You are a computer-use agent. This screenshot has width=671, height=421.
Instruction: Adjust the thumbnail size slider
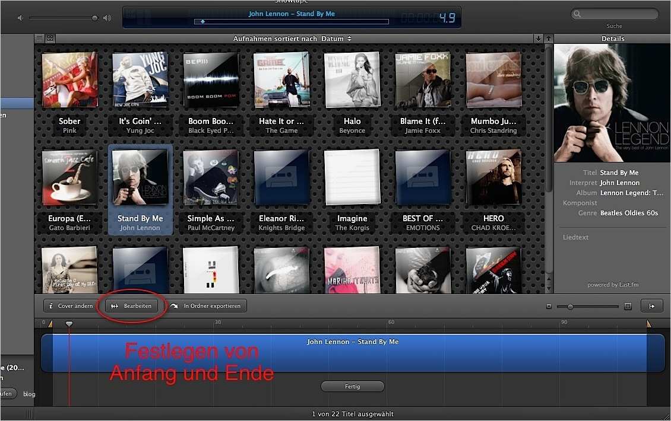click(570, 307)
